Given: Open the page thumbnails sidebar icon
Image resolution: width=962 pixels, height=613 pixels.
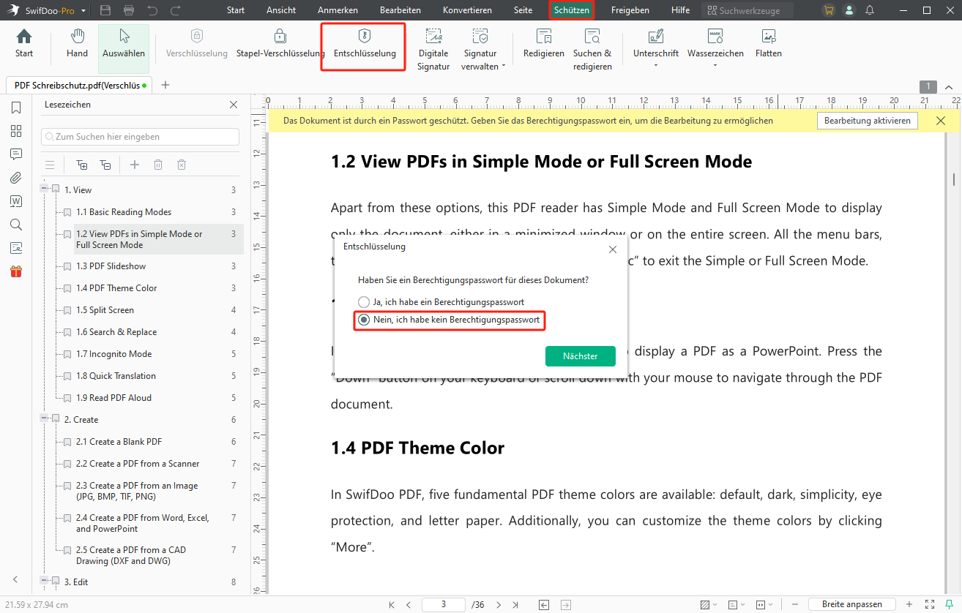Looking at the screenshot, I should (x=16, y=131).
